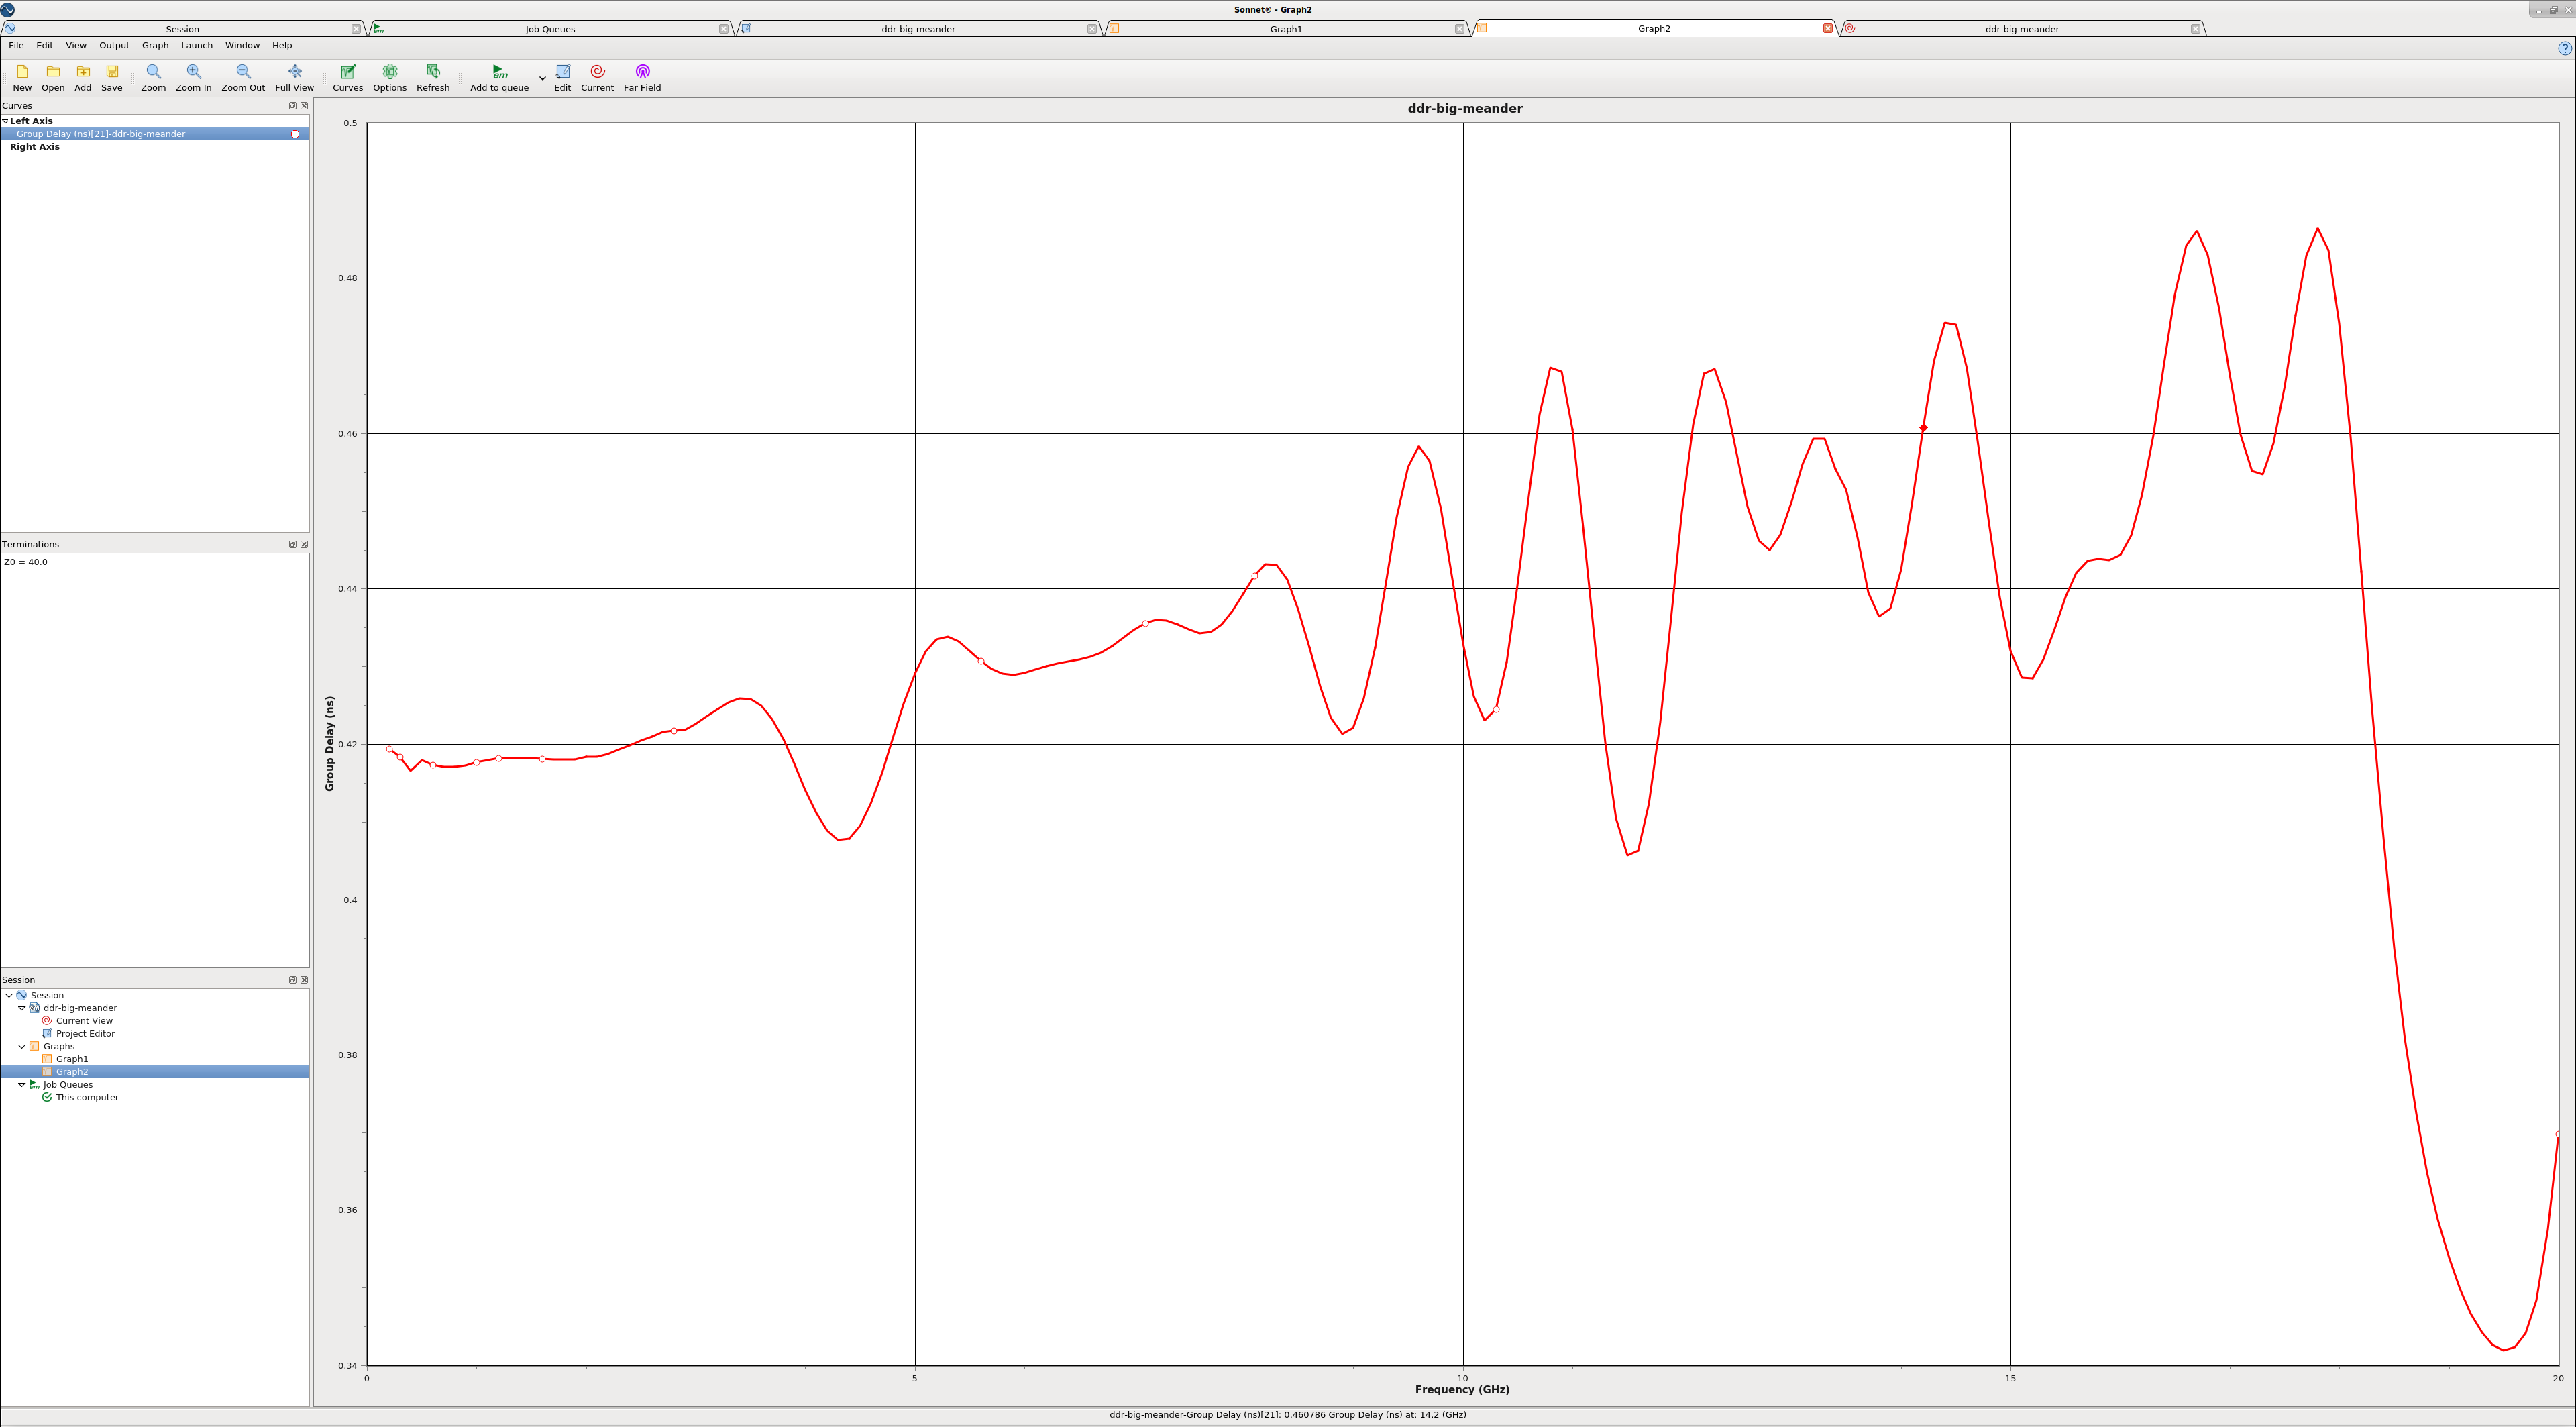
Task: Open the Help menu
Action: [282, 46]
